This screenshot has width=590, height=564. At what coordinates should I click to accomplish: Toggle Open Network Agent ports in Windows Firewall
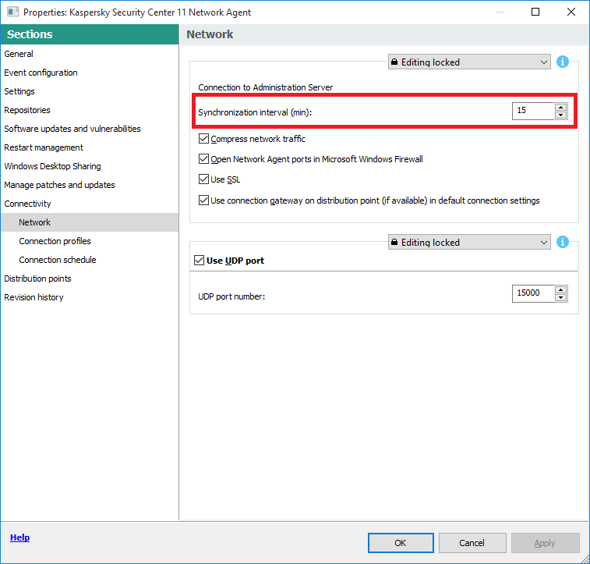pos(203,159)
